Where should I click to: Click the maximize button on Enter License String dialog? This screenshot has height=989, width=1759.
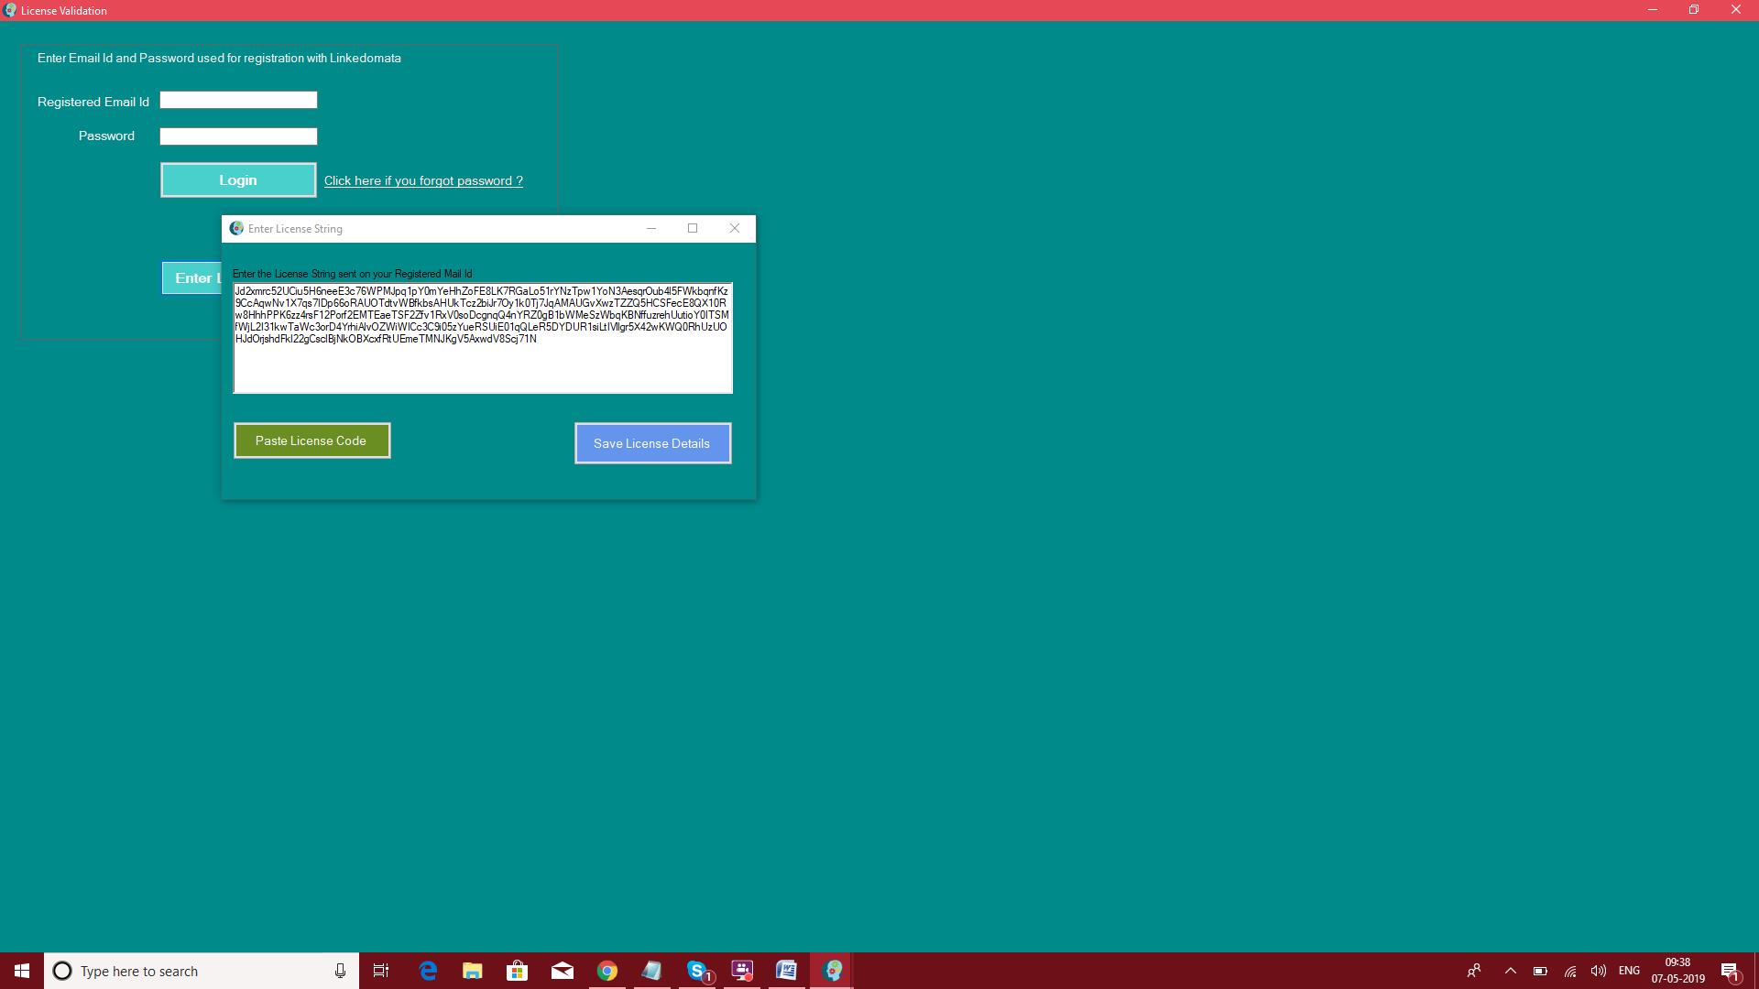click(693, 228)
